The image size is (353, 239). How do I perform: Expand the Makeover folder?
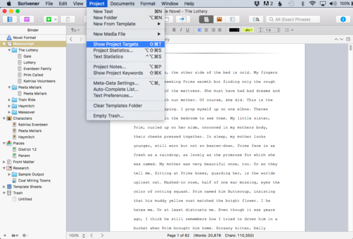pyautogui.click(x=9, y=112)
